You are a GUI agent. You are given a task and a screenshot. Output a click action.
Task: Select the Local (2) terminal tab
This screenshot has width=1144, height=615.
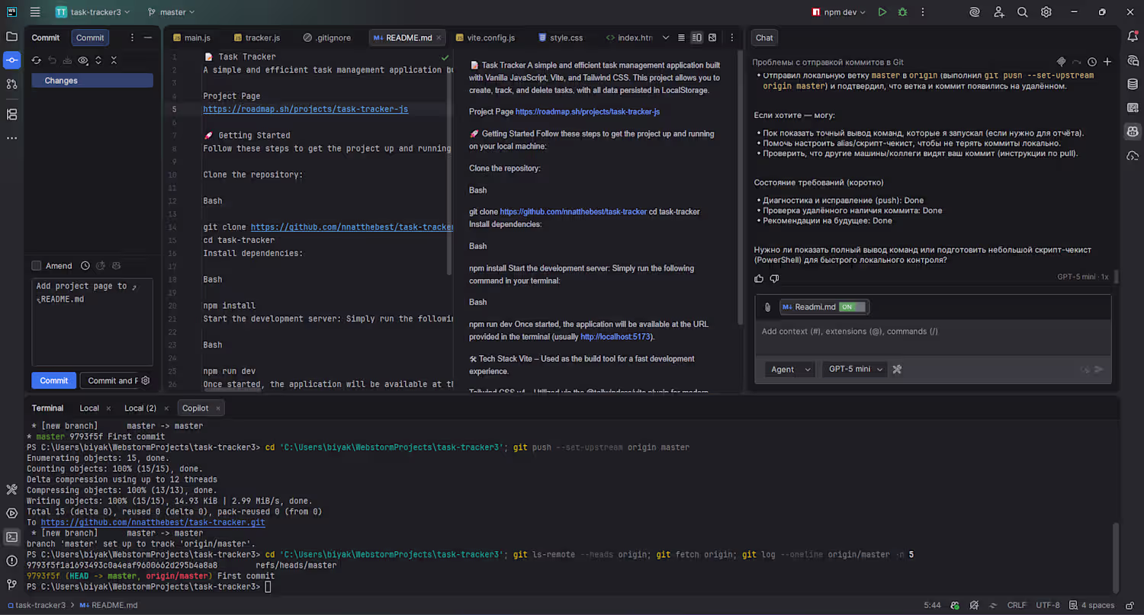pyautogui.click(x=140, y=408)
